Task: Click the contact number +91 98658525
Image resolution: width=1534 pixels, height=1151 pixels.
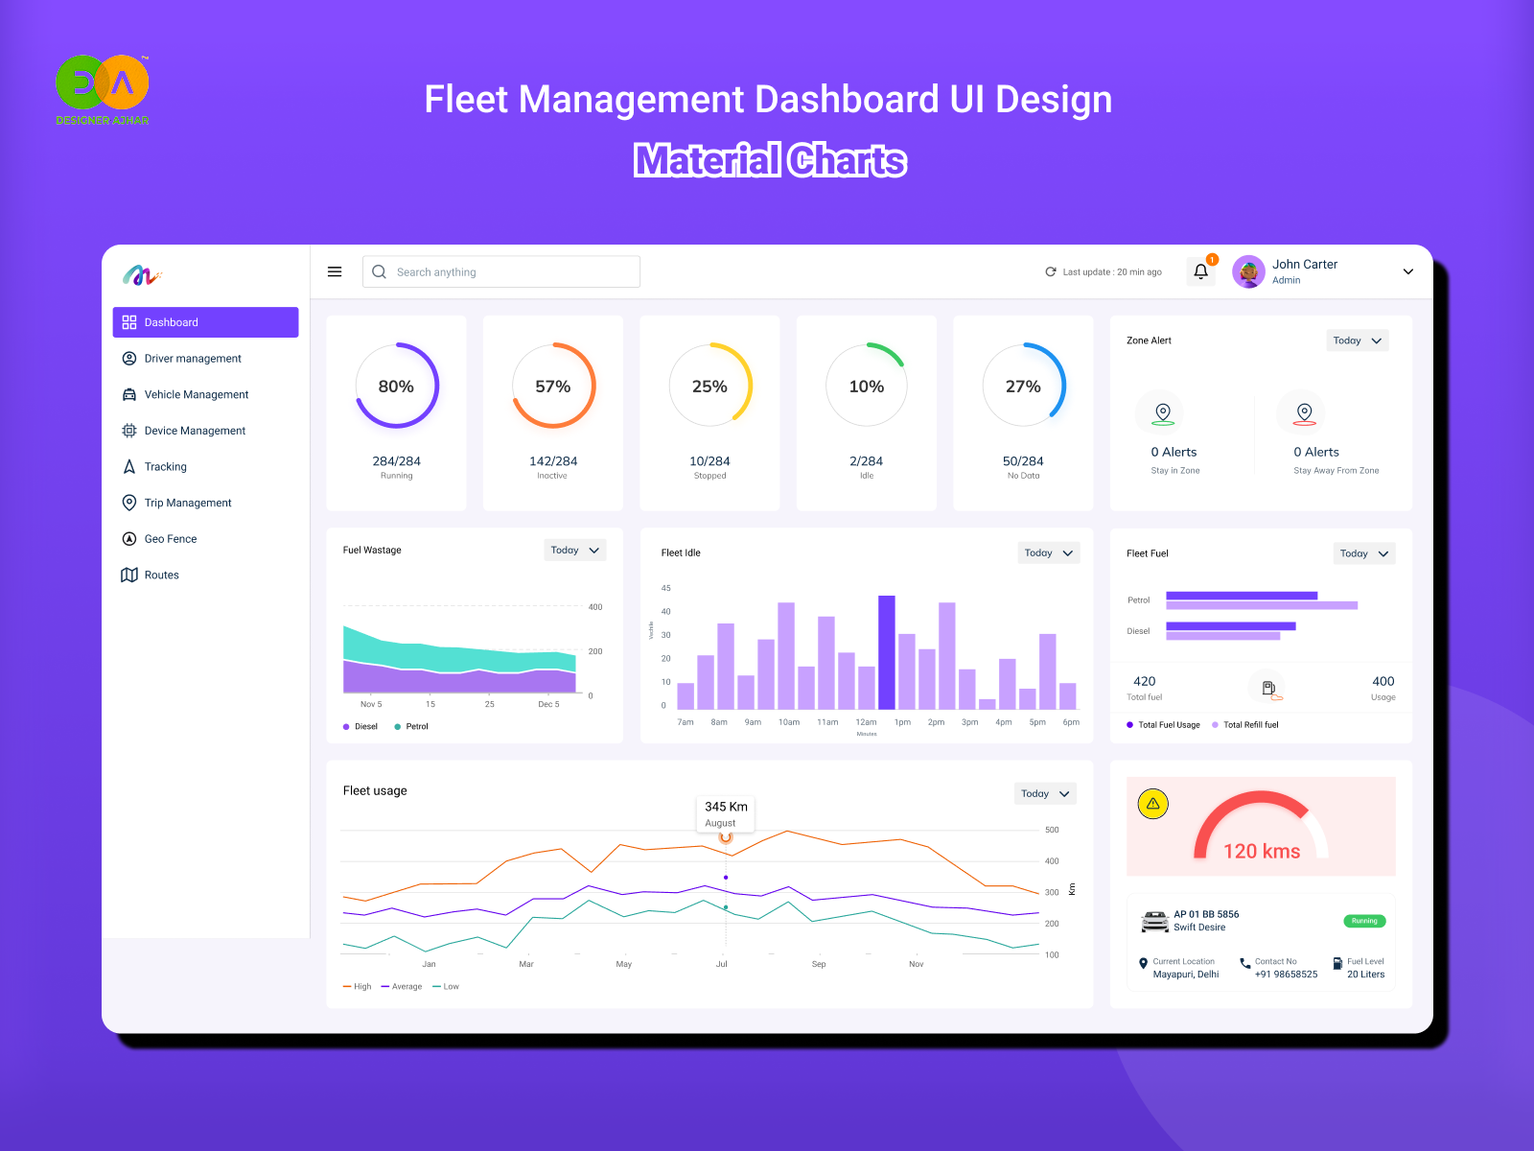Action: coord(1286,975)
